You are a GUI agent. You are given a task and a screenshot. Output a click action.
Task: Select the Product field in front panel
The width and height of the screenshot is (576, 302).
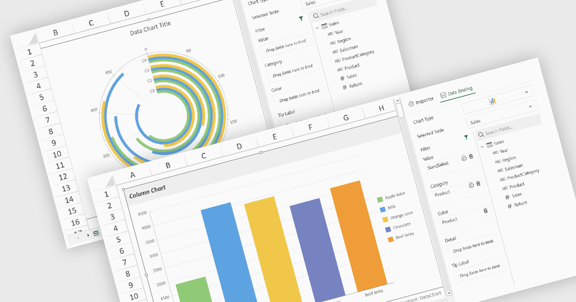[513, 186]
